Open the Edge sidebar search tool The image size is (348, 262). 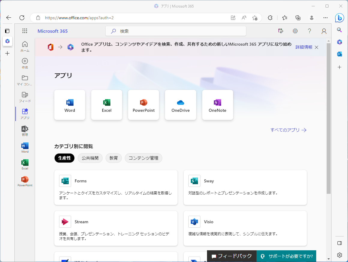tap(339, 30)
